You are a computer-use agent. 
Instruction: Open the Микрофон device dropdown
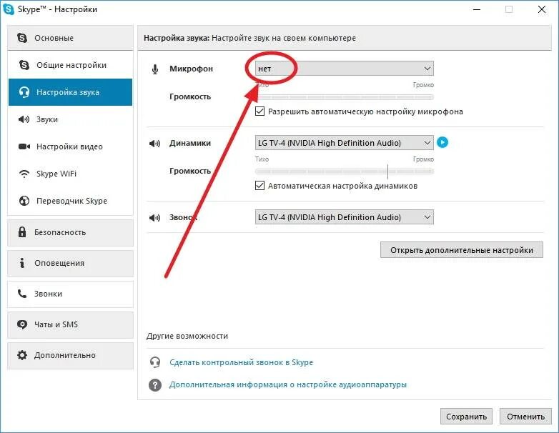click(345, 69)
